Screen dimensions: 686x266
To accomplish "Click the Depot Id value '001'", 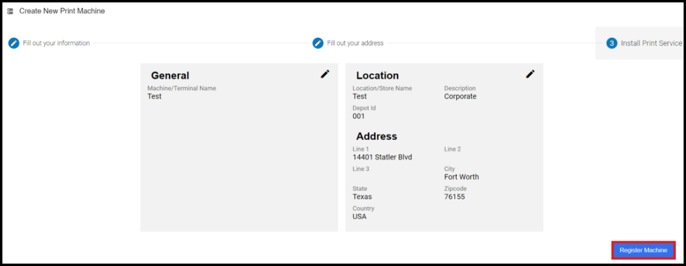I will coord(359,116).
